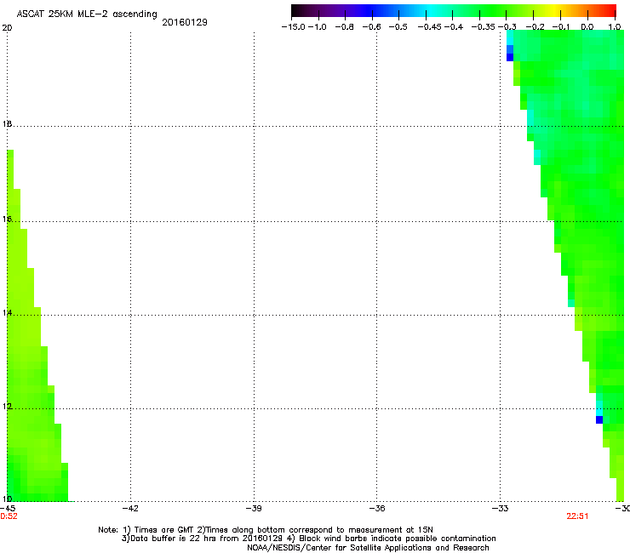Click the red time stamp 22:51
Viewport: 630px width, 553px height.
577,516
